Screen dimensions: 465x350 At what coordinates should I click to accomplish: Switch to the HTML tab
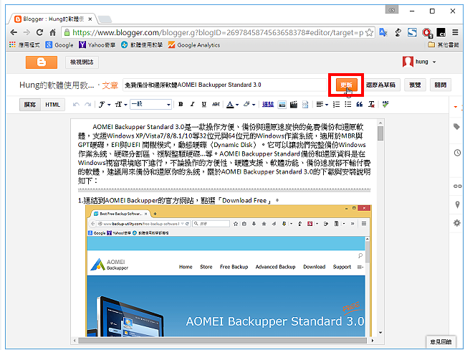pyautogui.click(x=52, y=105)
